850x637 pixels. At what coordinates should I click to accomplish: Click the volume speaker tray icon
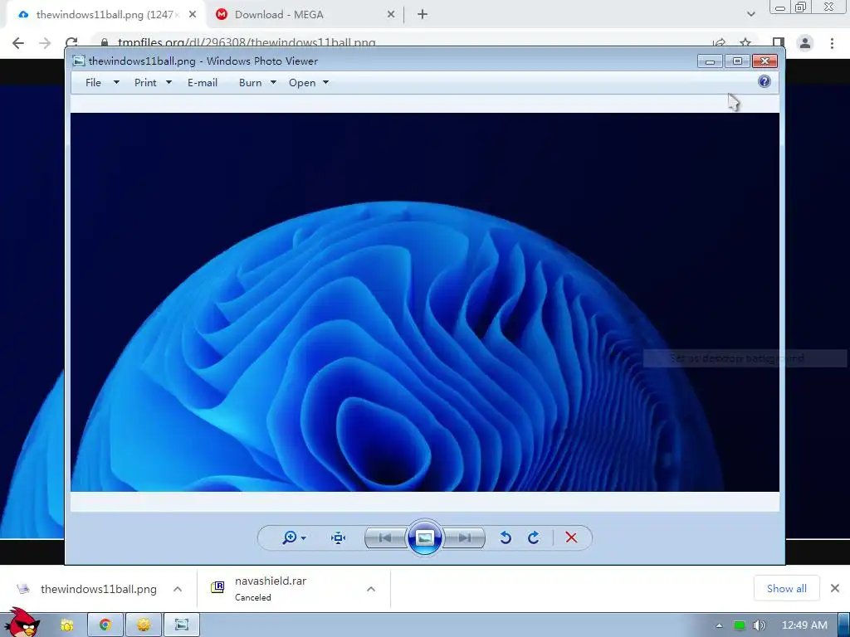point(760,625)
